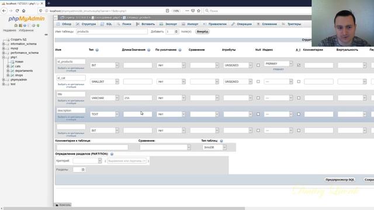Go to the phpMyAdmin home icon
The width and height of the screenshot is (374, 210).
click(x=16, y=26)
